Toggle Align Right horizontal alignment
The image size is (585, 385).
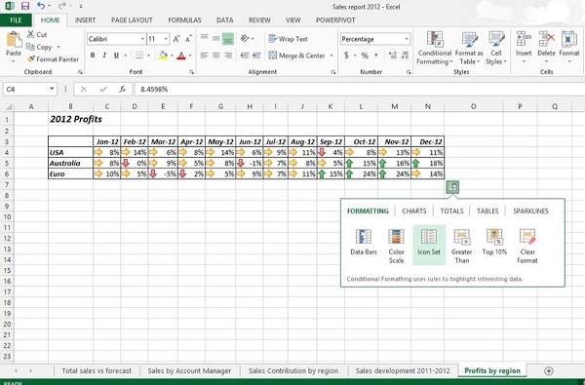(x=228, y=56)
